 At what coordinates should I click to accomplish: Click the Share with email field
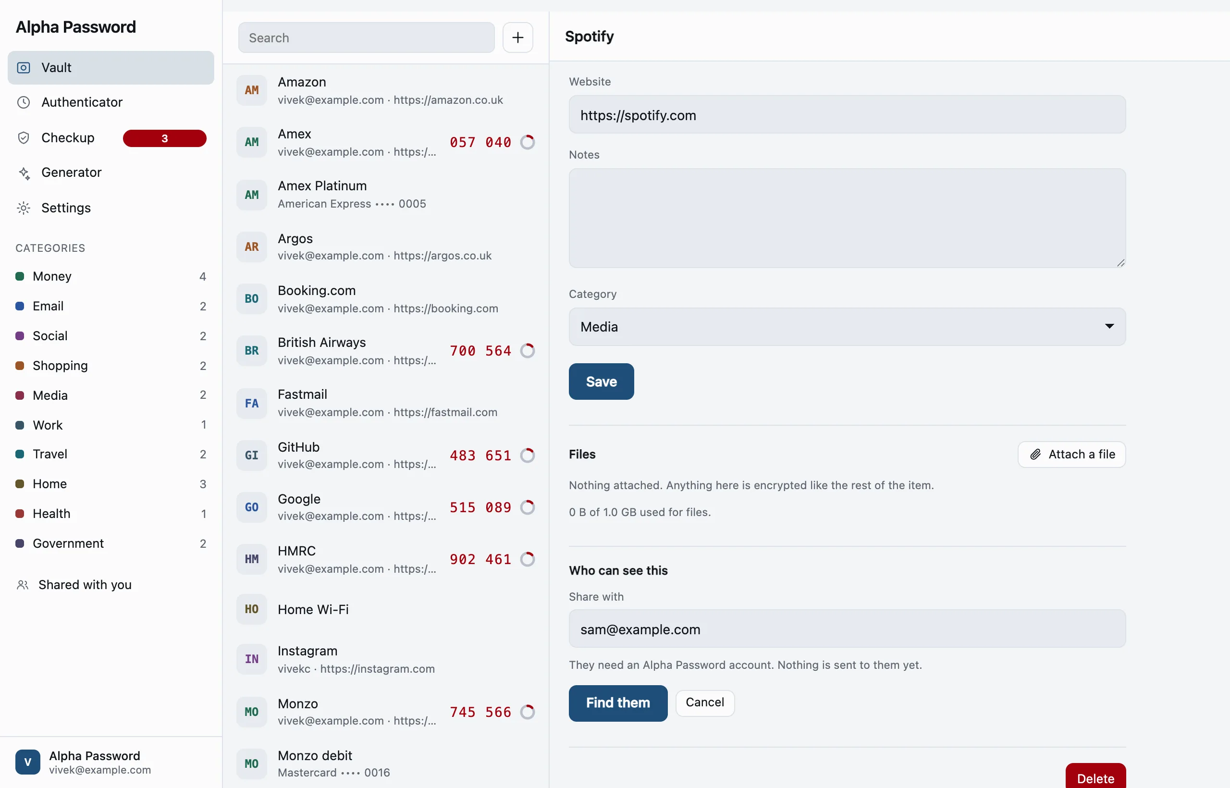coord(847,628)
